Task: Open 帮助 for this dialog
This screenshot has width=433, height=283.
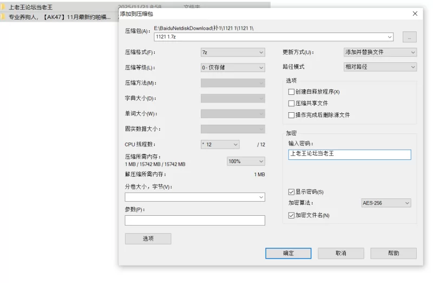Action: point(393,253)
